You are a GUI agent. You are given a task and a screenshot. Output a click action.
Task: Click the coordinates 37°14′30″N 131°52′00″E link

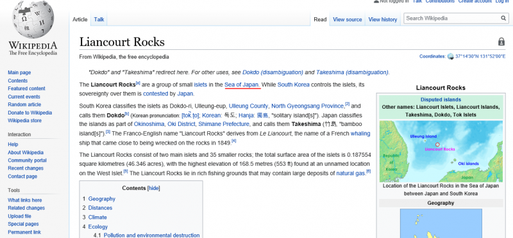tap(480, 56)
